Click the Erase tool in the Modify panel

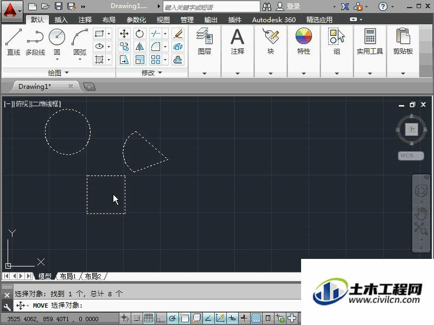click(178, 34)
